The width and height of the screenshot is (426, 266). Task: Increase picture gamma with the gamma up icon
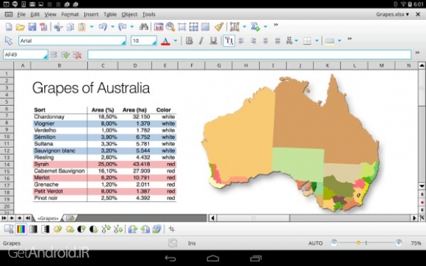click(106, 229)
